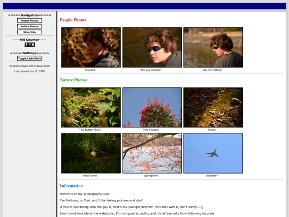Viewport: 289px width, 217px height.
Task: Select the More Info button
Action: [29, 32]
